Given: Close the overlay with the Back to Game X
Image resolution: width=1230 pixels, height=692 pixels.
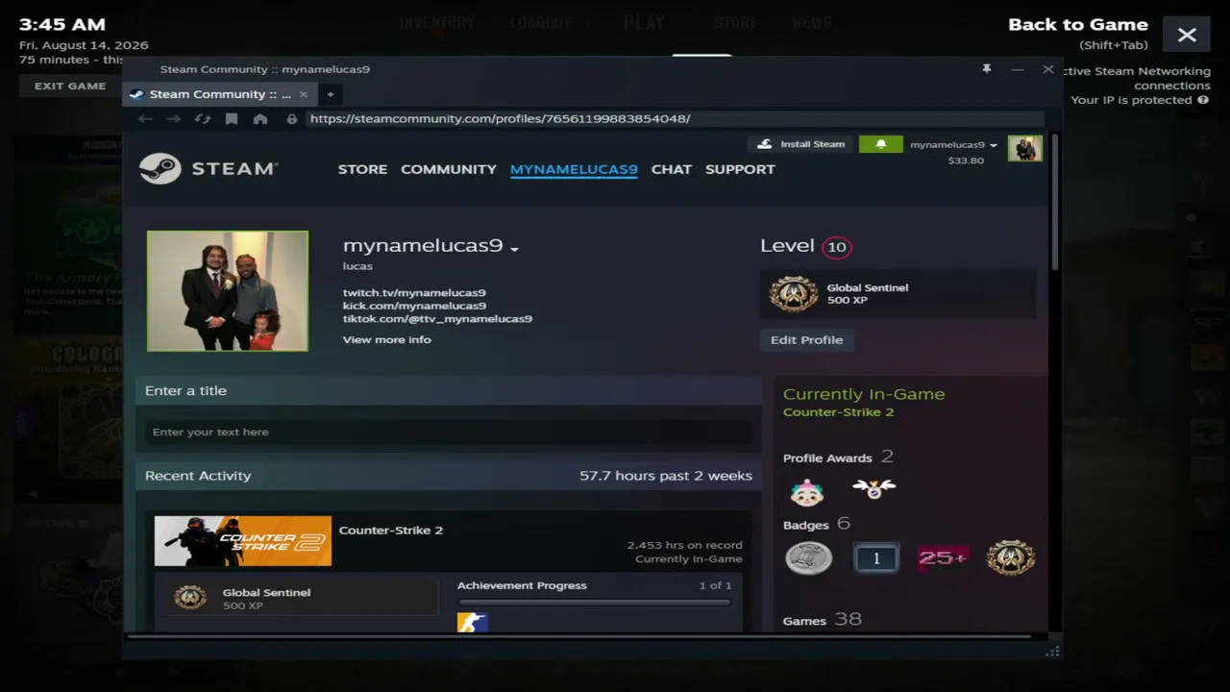Looking at the screenshot, I should click(1187, 35).
